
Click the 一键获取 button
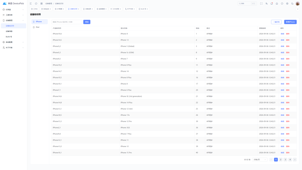(276, 22)
